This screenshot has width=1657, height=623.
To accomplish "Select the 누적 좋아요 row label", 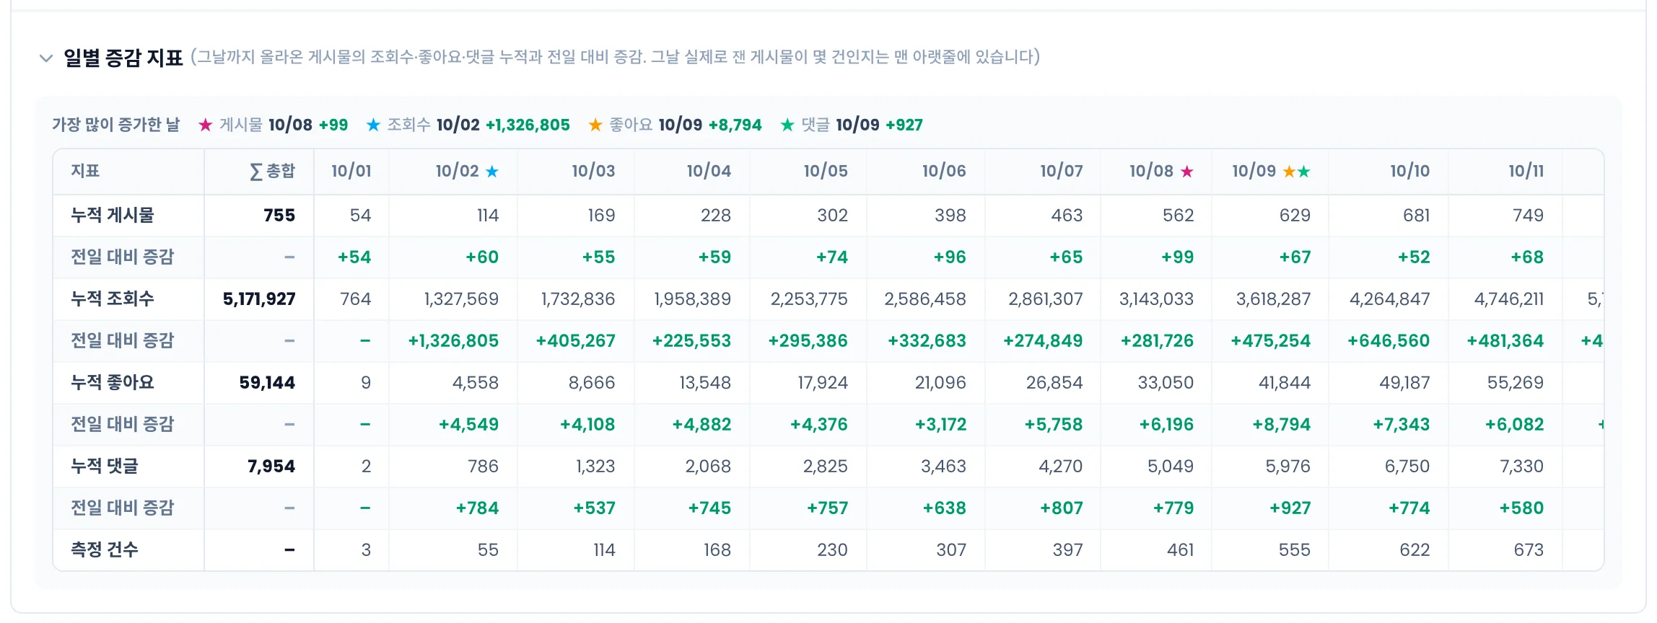I will point(113,382).
